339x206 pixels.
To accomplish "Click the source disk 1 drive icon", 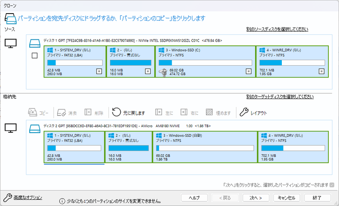I will pyautogui.click(x=35, y=43).
